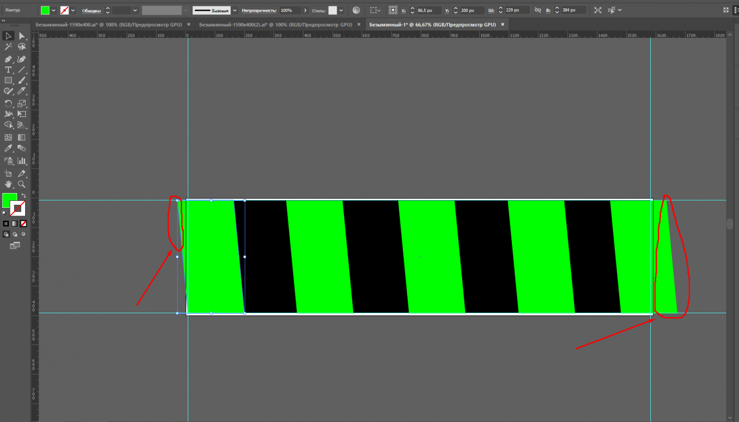This screenshot has width=739, height=422.
Task: Choose the Zoom tool
Action: [x=22, y=184]
